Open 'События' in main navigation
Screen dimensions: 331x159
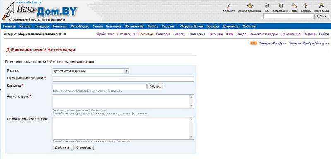tap(249, 26)
